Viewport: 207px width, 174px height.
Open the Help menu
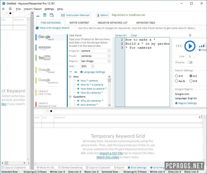tap(60, 9)
